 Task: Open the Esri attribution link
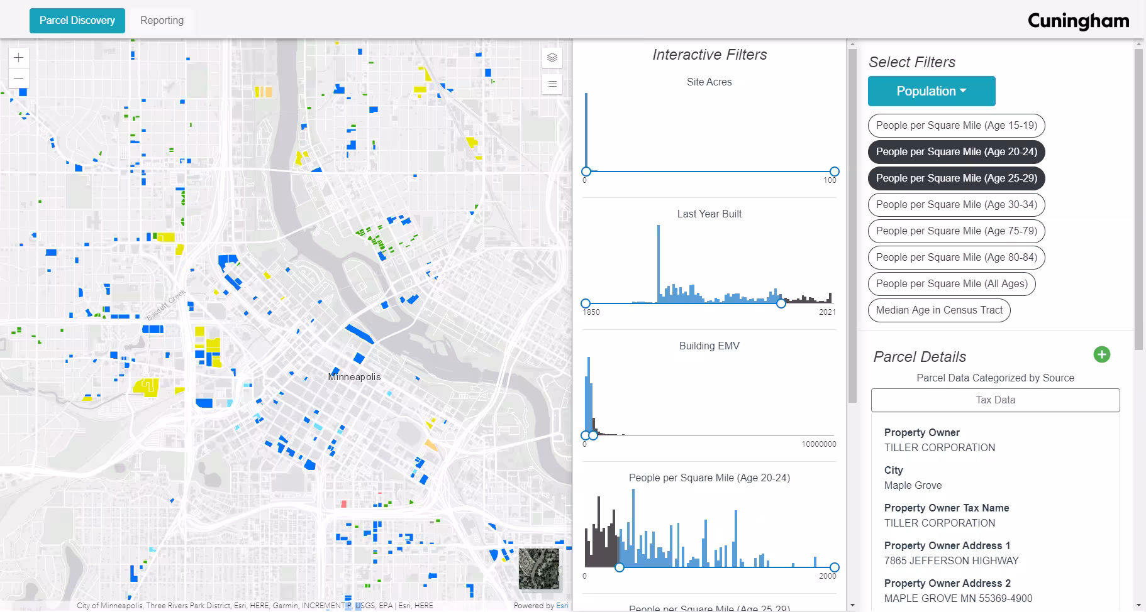coord(562,606)
